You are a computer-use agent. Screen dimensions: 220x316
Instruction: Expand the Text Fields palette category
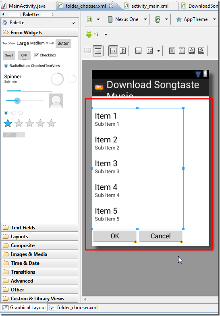tap(39, 227)
